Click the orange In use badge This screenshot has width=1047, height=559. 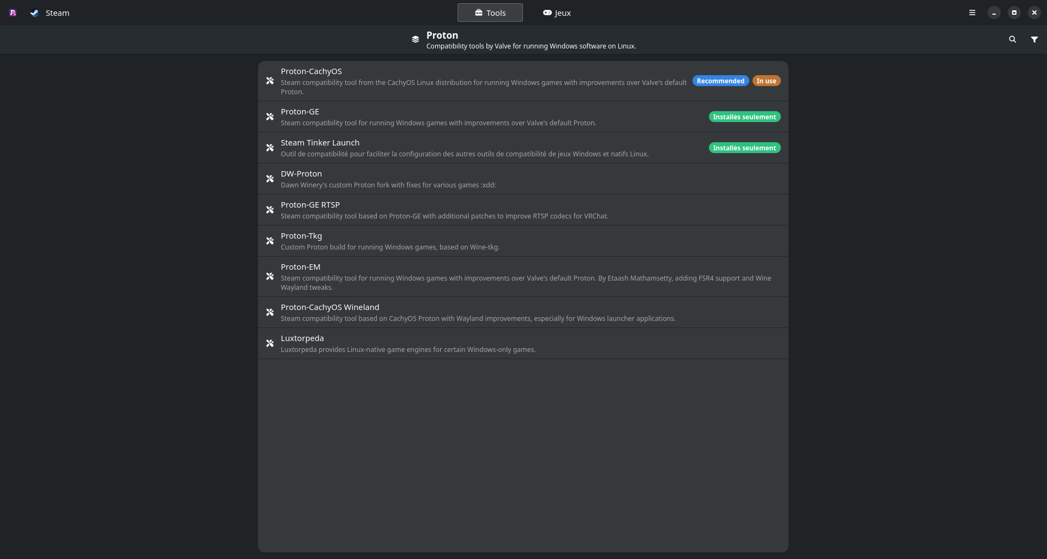[766, 81]
